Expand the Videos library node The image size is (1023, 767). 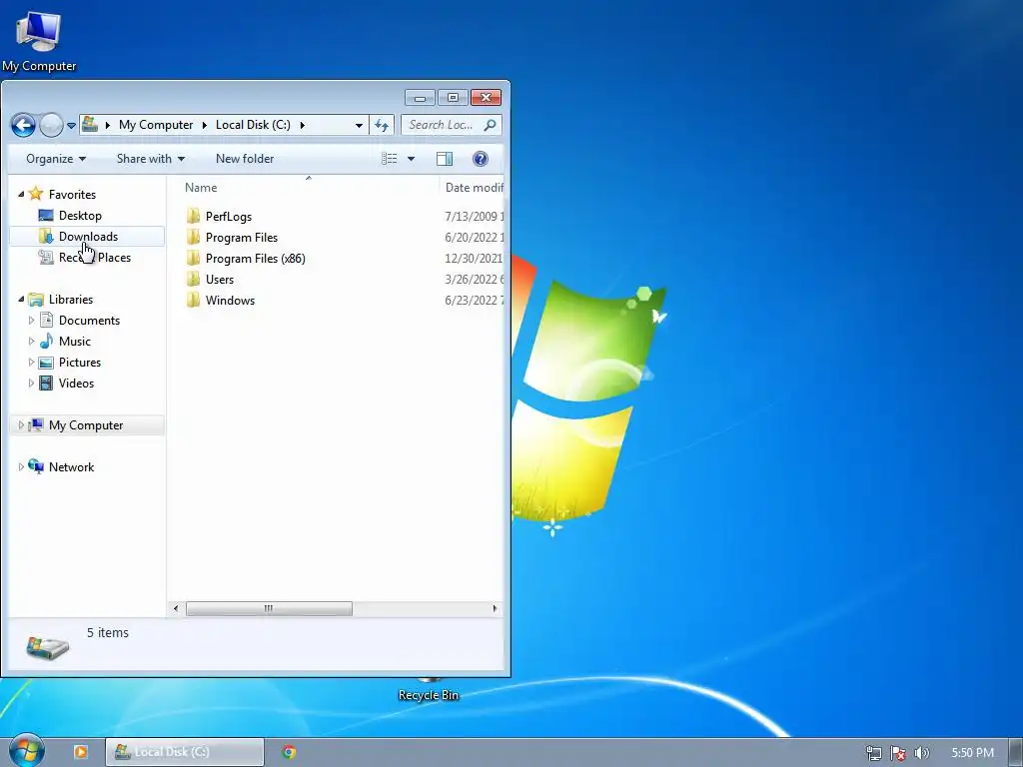pos(31,383)
